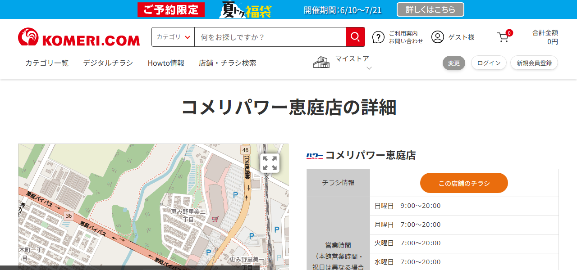Click the 夏トク福袋 banner image

(245, 9)
